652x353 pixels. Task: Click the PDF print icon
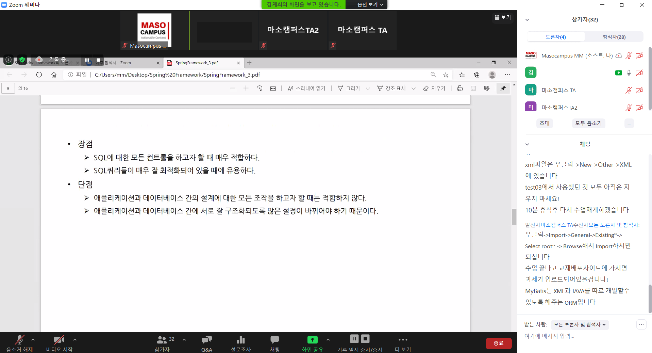[x=460, y=88]
